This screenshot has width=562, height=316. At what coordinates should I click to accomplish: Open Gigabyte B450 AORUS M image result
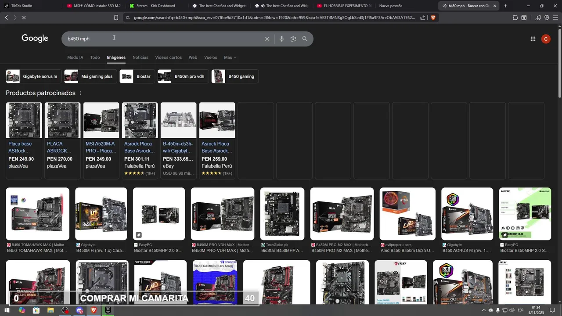467,214
